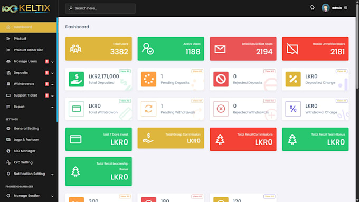Image resolution: width=359 pixels, height=202 pixels.
Task: Click the Withdrawal Charge percent icon
Action: (293, 109)
